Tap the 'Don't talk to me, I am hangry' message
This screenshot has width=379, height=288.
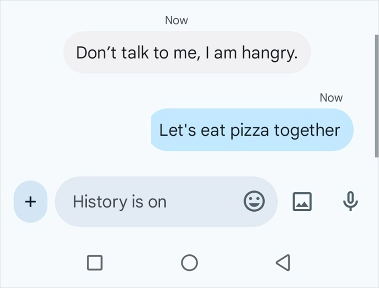tap(186, 53)
